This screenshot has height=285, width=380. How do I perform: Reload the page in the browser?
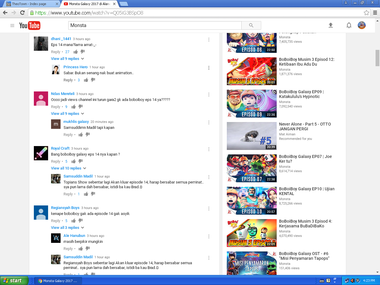[22, 12]
